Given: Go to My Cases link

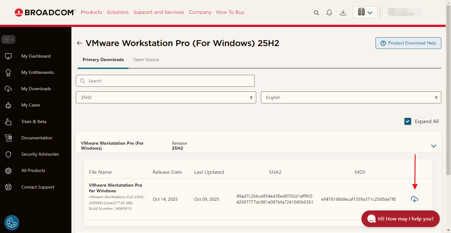Looking at the screenshot, I should tap(31, 105).
